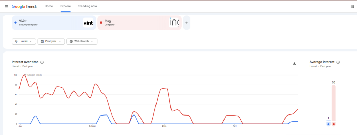Click the April label on the time axis
This screenshot has height=135, width=357.
click(235, 126)
